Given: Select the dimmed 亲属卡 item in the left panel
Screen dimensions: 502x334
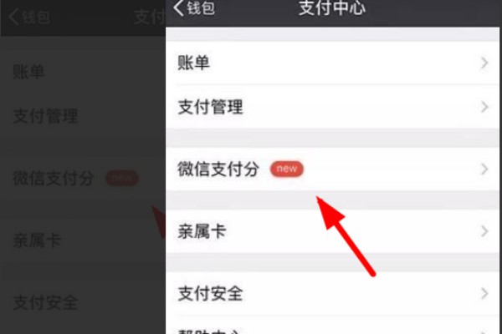Looking at the screenshot, I should click(x=37, y=240).
